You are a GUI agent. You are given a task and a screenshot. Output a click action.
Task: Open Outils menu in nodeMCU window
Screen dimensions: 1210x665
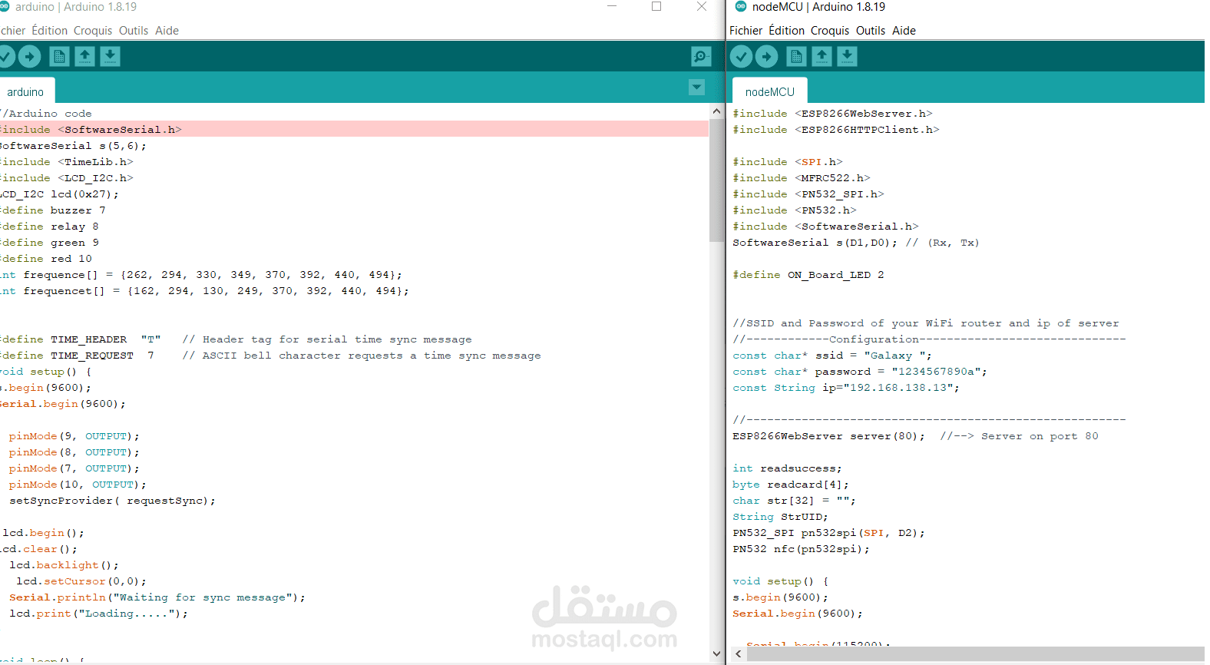point(871,31)
